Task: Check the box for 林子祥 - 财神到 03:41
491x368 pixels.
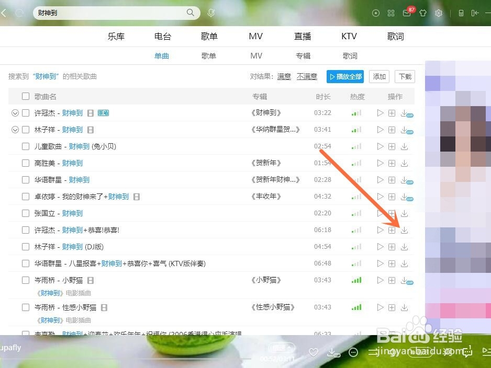Action: 26,130
